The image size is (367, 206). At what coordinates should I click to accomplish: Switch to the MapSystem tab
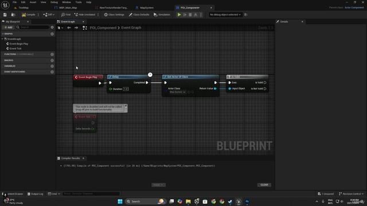pyautogui.click(x=147, y=7)
